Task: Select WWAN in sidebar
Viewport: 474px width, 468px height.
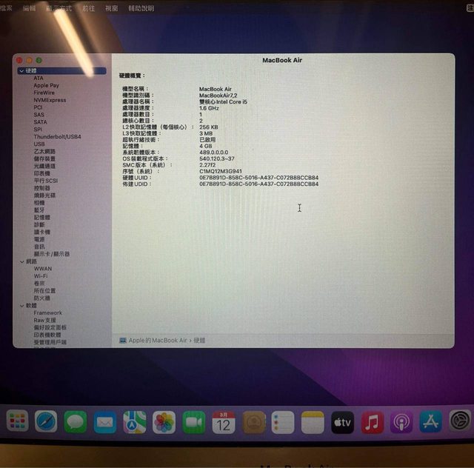Action: point(43,269)
